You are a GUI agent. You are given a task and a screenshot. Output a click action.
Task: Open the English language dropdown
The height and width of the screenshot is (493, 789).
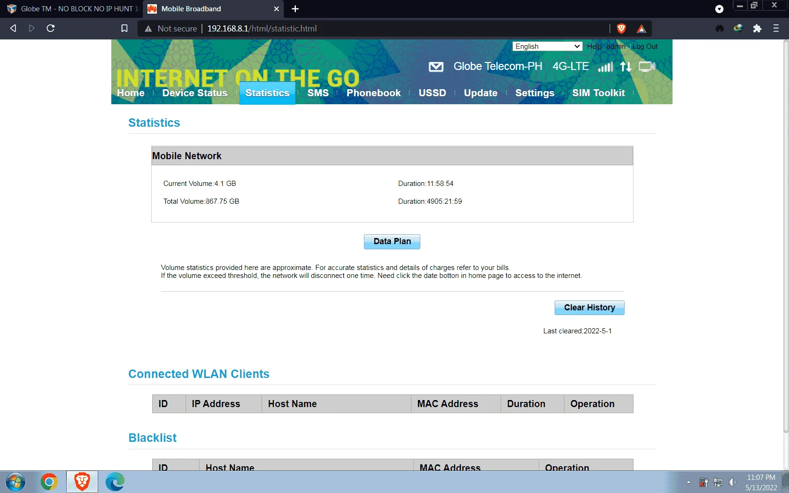coord(547,46)
